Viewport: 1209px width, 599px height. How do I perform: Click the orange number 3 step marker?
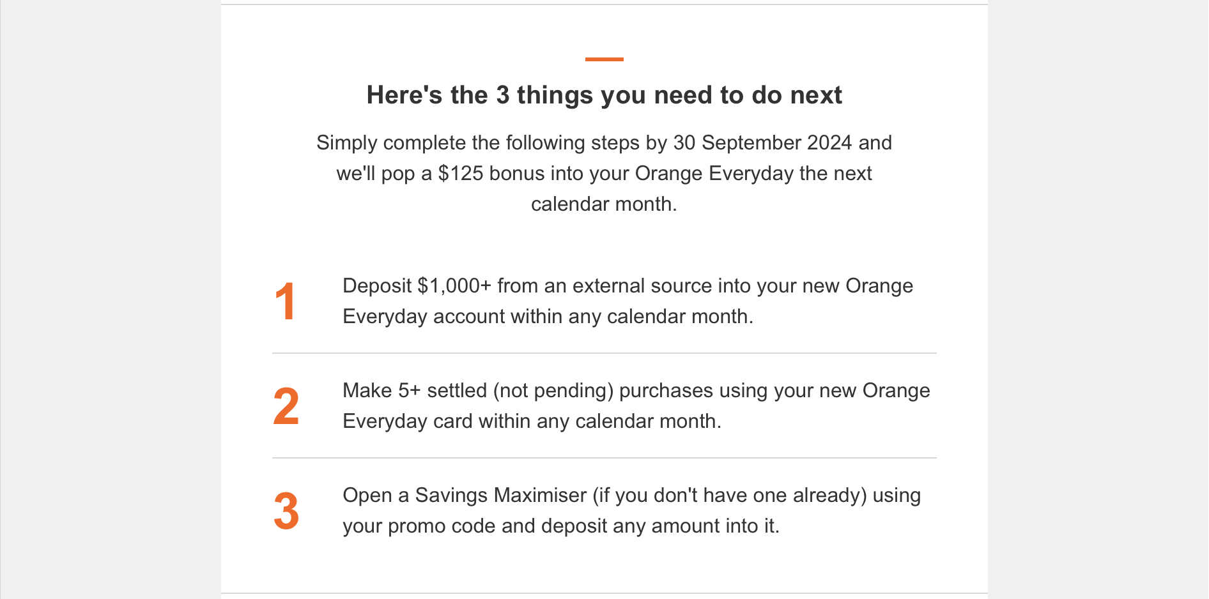[x=286, y=511]
